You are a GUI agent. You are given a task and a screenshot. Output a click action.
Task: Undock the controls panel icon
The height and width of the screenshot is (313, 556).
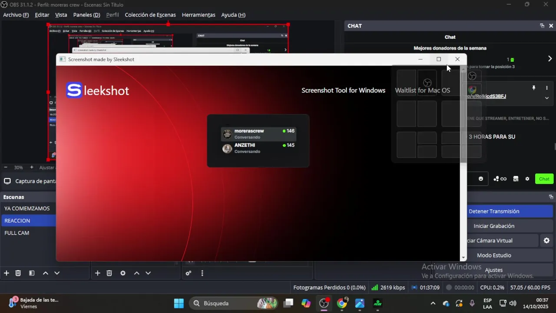(551, 197)
